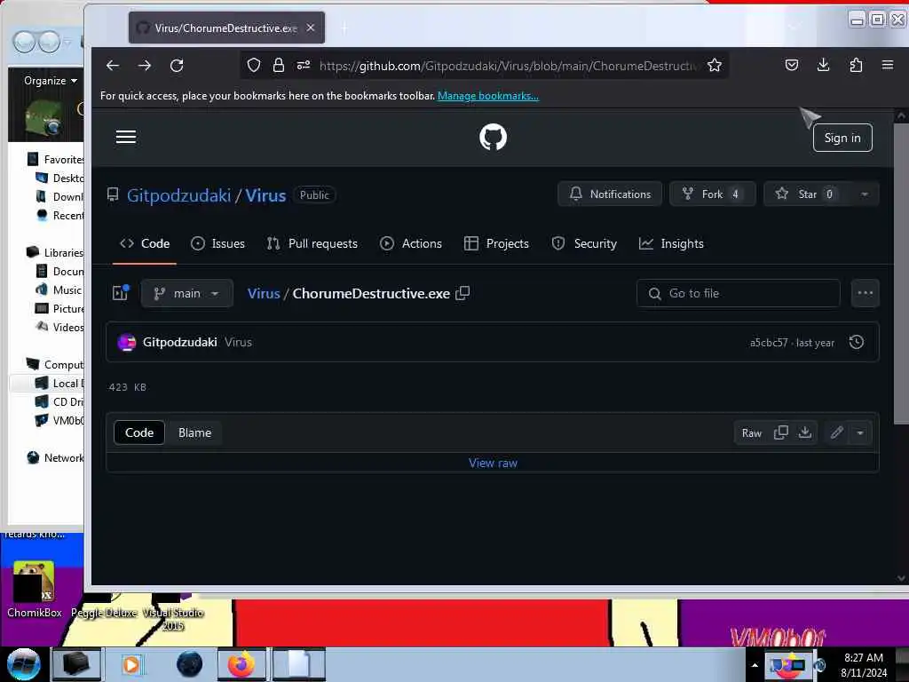The image size is (909, 682).
Task: Select Network in Explorer sidebar
Action: 56,458
